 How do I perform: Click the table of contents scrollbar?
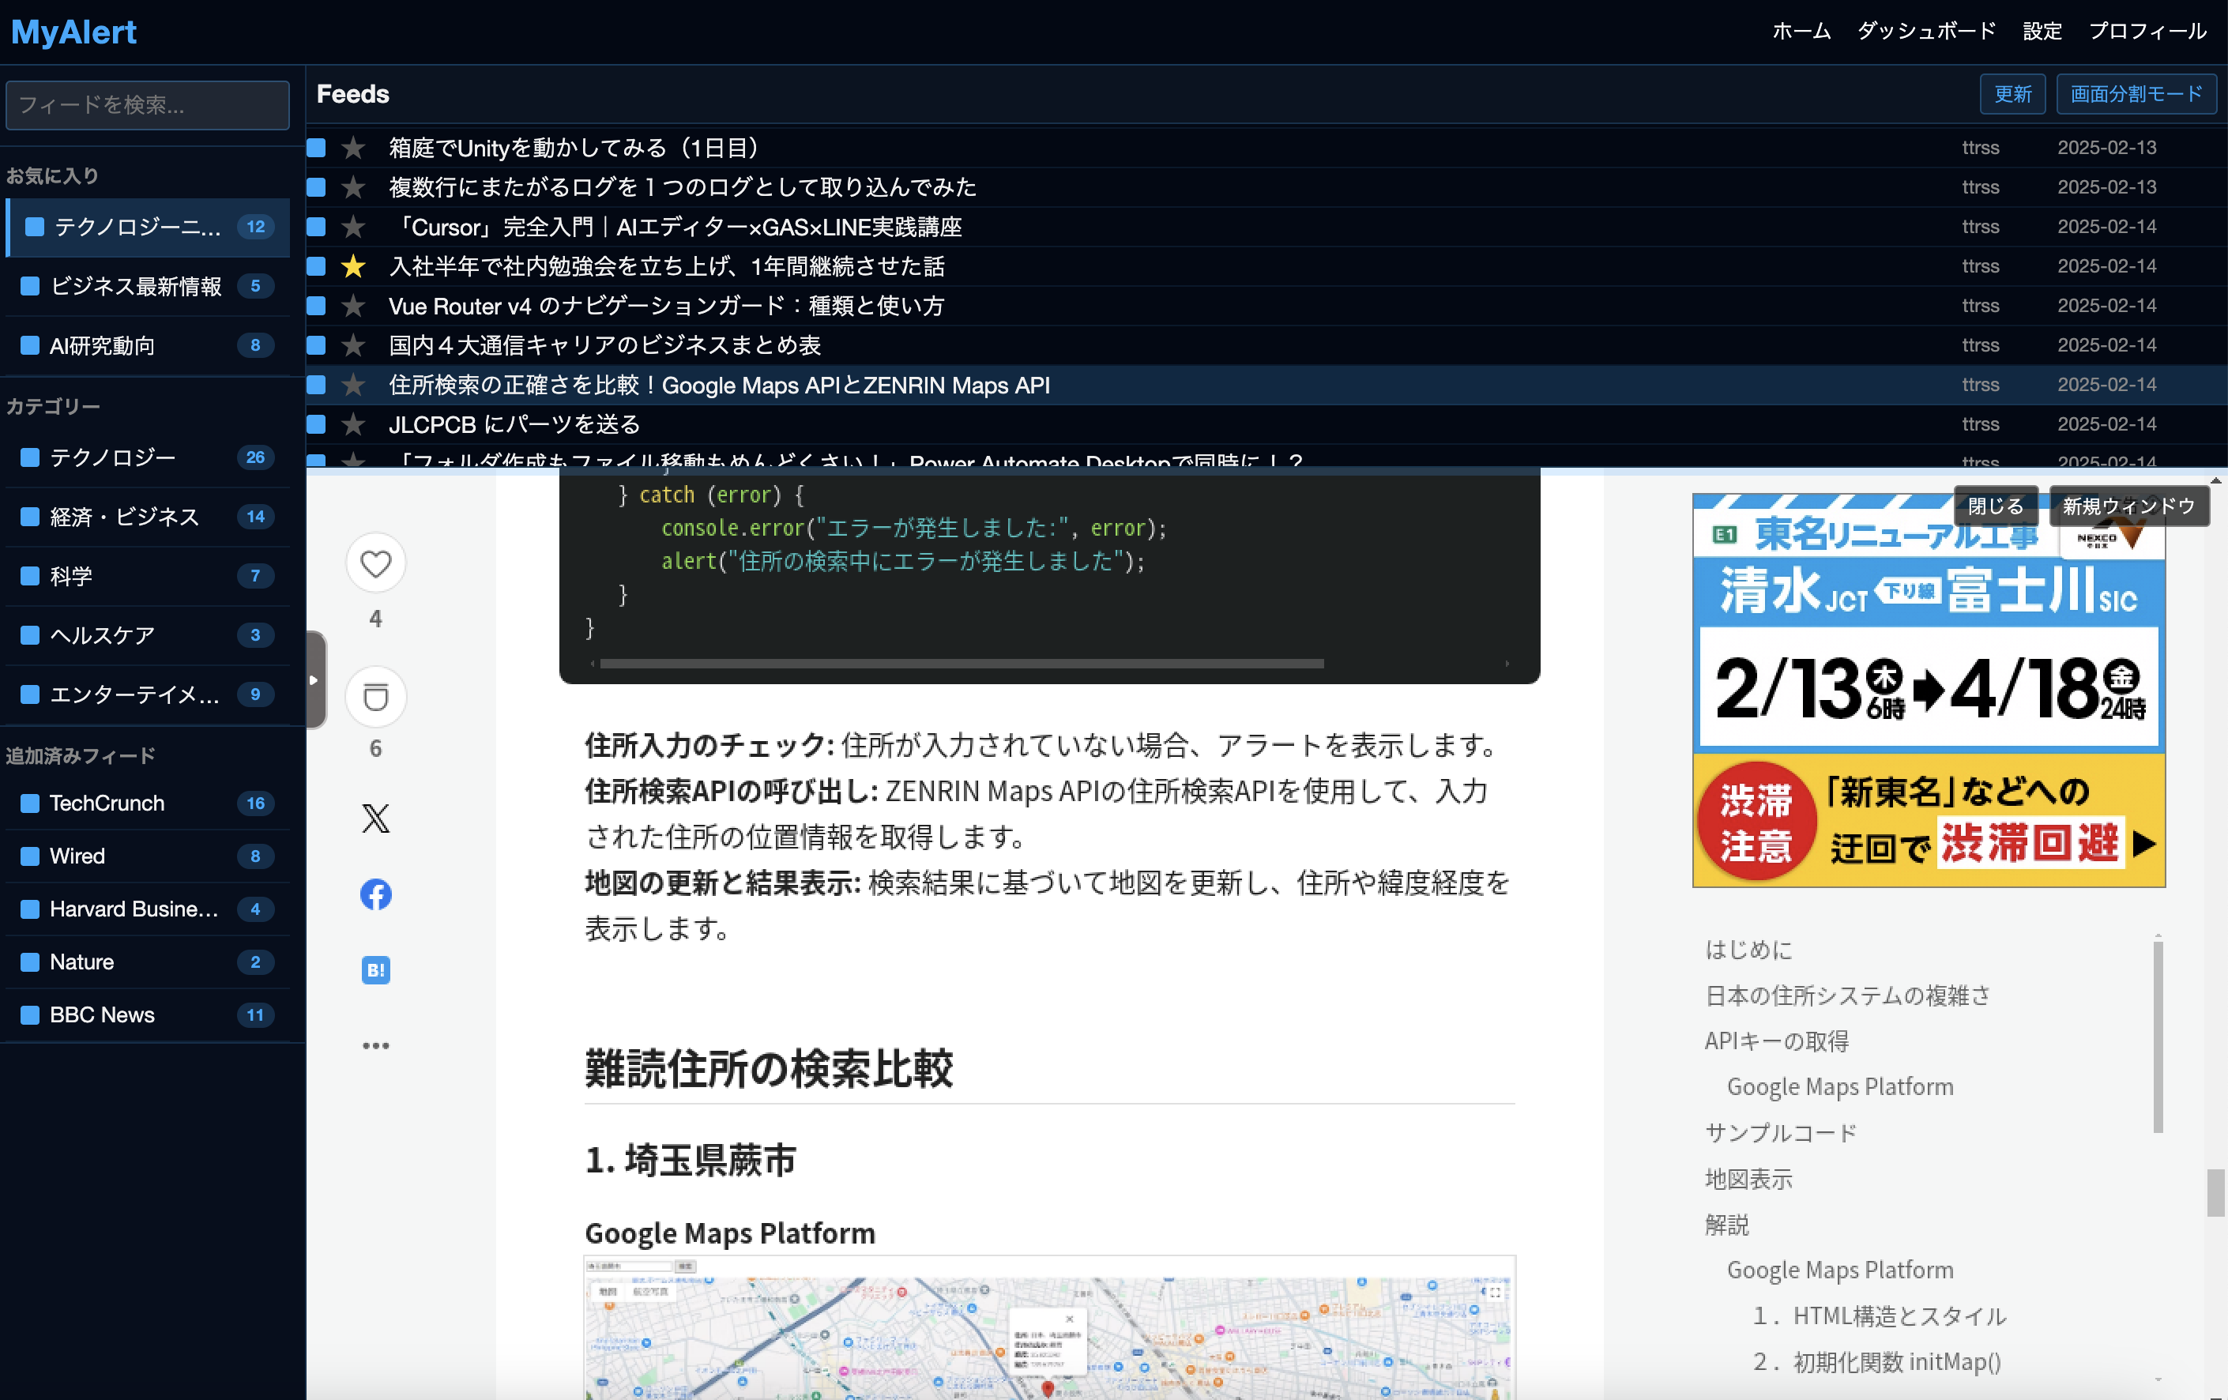point(2158,1037)
